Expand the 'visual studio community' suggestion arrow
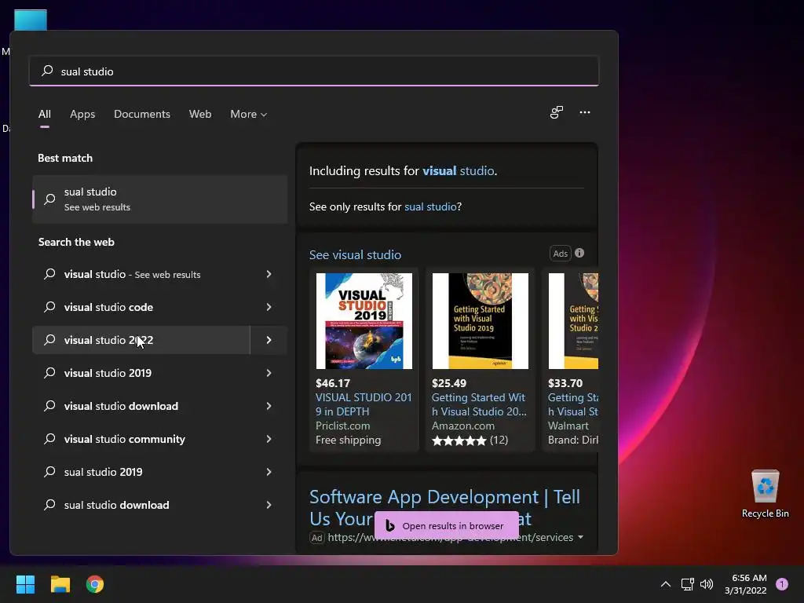The image size is (804, 603). tap(269, 439)
